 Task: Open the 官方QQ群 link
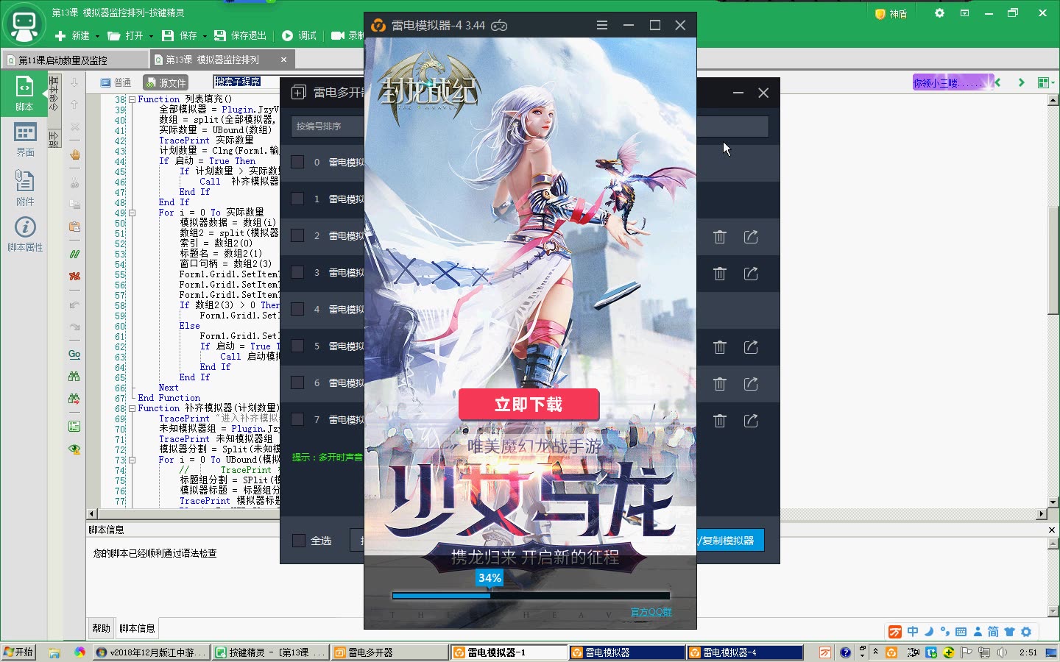click(651, 612)
